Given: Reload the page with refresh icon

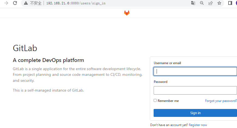Looking at the screenshot, I should coord(15,3).
